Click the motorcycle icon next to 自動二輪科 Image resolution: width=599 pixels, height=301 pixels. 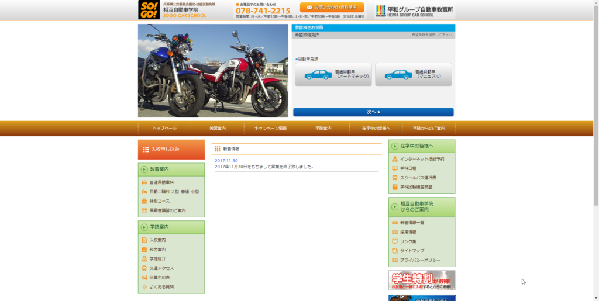click(x=144, y=192)
